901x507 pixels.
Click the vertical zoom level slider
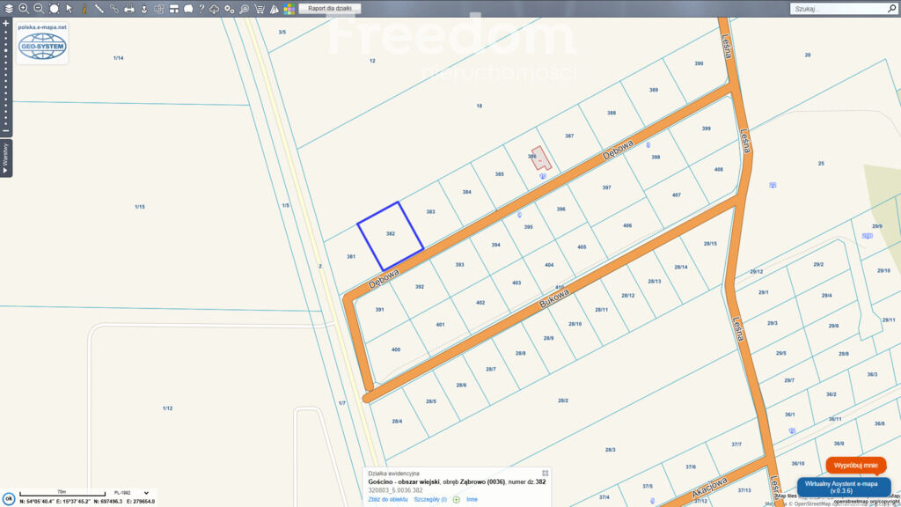pos(5,75)
